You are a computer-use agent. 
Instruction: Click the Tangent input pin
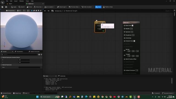[125, 55]
